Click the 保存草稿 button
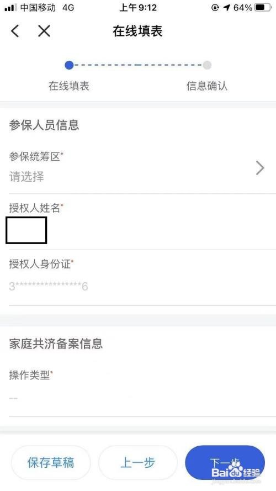The width and height of the screenshot is (276, 491). [x=51, y=463]
